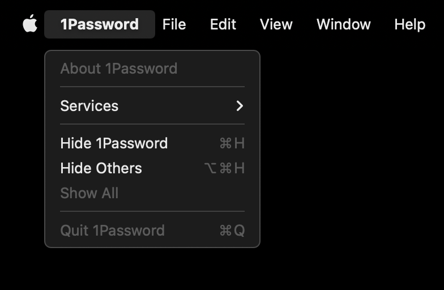Open the Window menu
Screen dimensions: 444x290
(343, 24)
